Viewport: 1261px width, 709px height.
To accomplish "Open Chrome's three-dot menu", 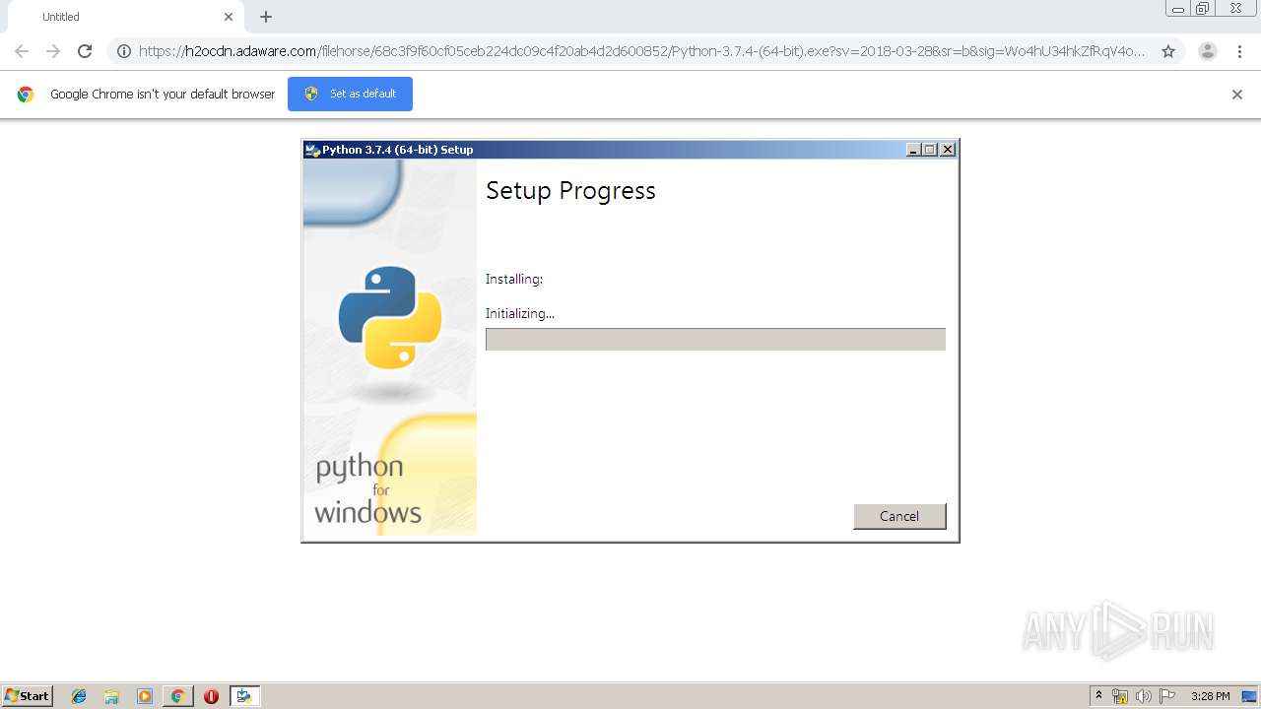I will coord(1240,51).
